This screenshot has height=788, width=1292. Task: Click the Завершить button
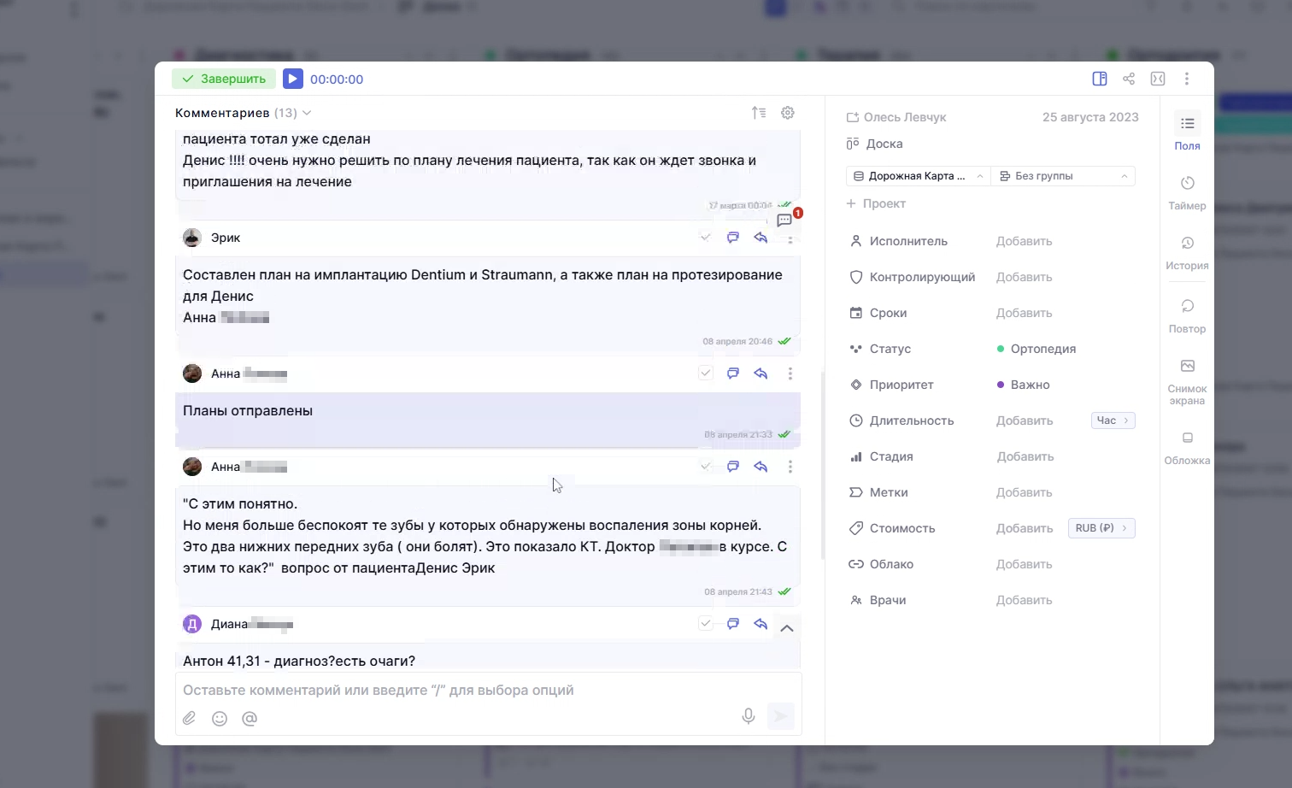click(x=224, y=79)
